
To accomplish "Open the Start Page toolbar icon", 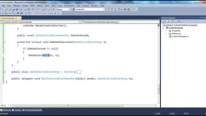I will click(x=125, y=9).
